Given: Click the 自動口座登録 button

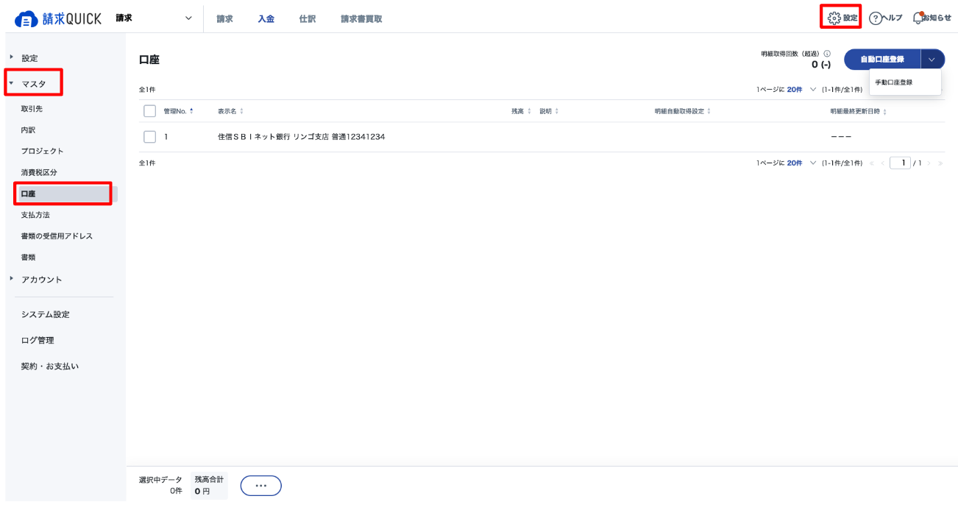Looking at the screenshot, I should [882, 60].
